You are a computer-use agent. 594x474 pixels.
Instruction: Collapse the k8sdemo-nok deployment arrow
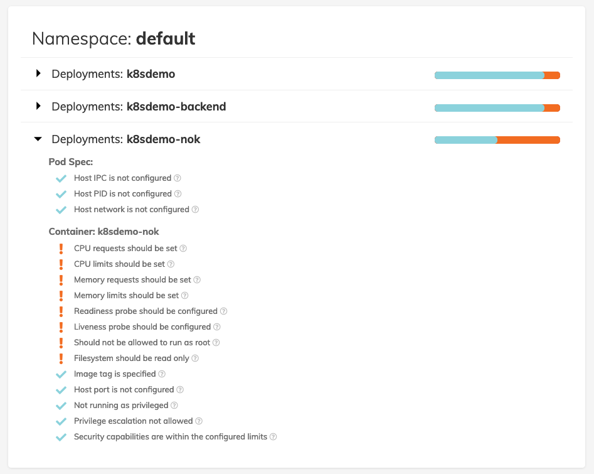coord(38,139)
